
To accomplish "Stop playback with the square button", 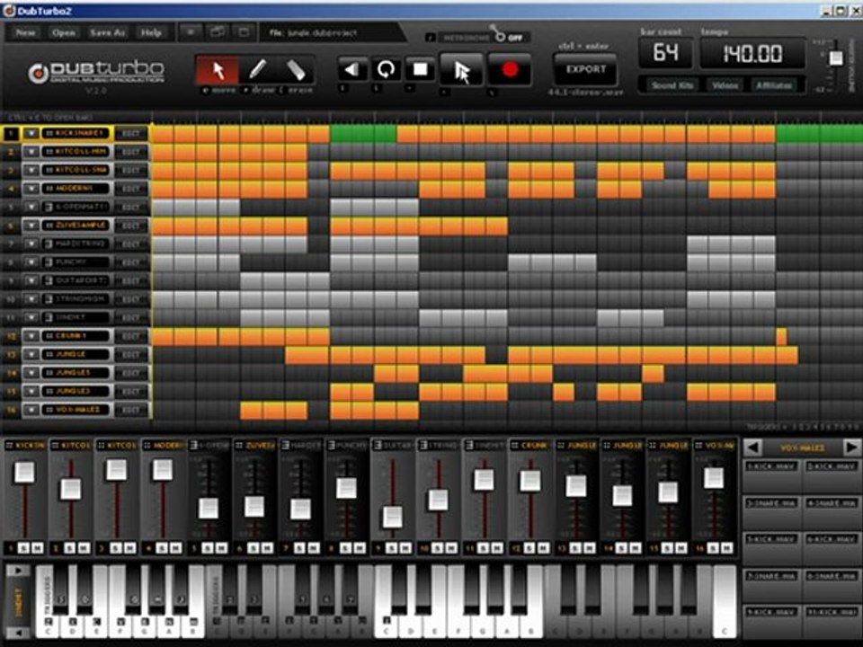I will pos(421,70).
